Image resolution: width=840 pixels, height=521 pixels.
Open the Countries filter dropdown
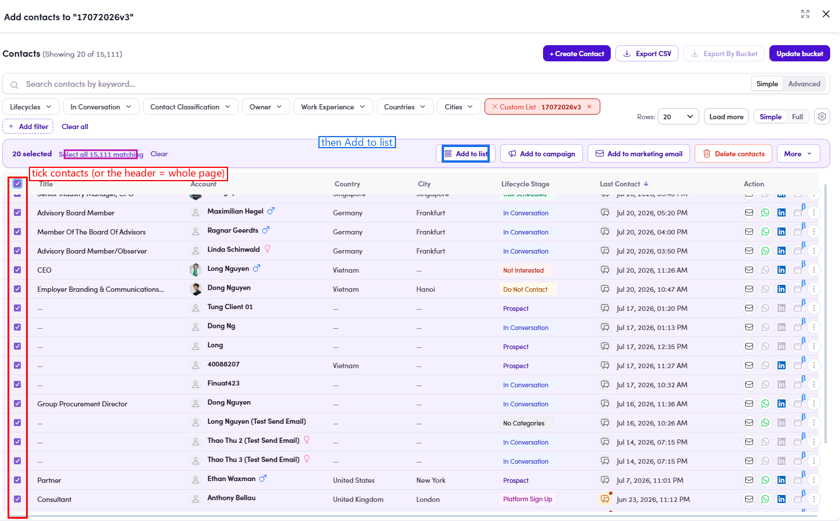click(x=405, y=107)
